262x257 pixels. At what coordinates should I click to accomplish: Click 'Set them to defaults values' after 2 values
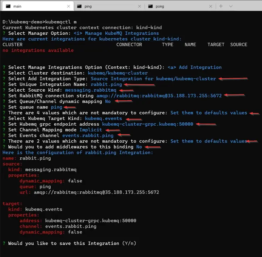point(209,141)
